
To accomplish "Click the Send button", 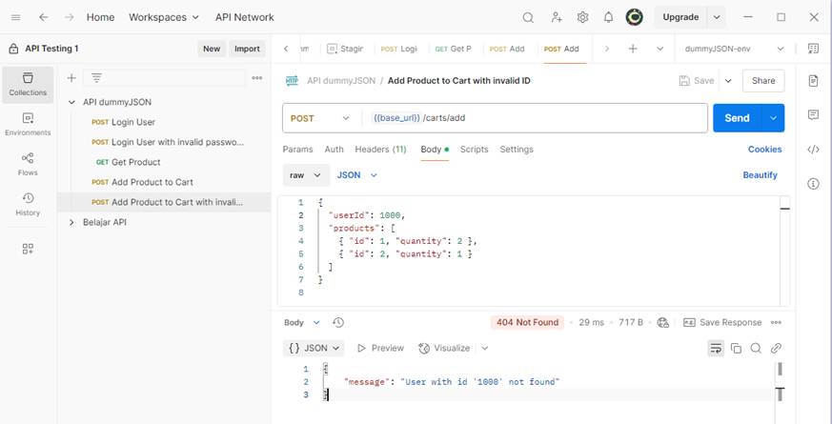I will (x=737, y=118).
